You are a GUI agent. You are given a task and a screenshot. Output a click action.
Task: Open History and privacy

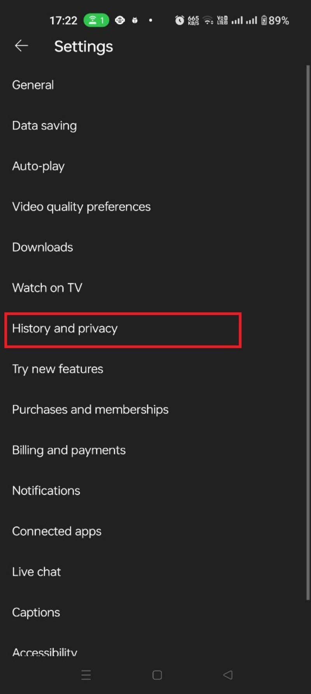tap(65, 329)
